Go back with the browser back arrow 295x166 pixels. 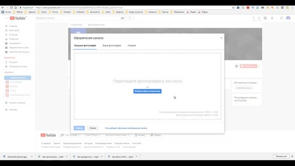pos(3,7)
